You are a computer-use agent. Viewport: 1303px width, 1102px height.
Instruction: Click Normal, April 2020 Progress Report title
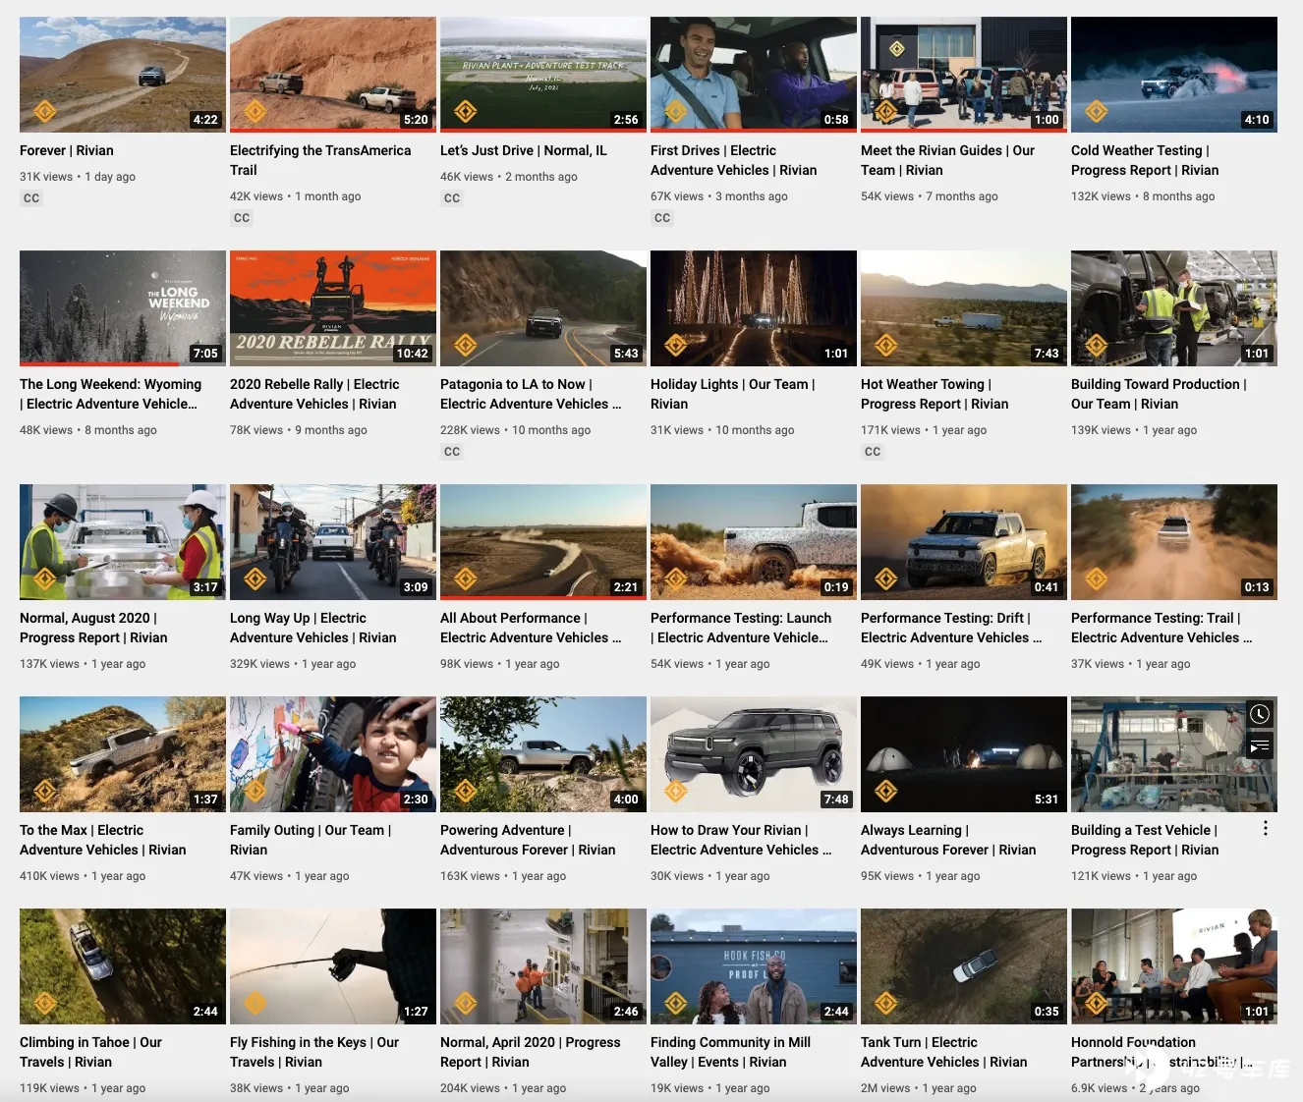point(531,1052)
